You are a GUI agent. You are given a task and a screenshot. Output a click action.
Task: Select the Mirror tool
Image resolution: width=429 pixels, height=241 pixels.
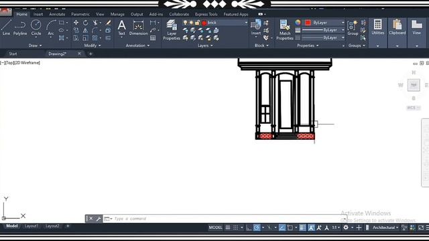tap(86, 30)
